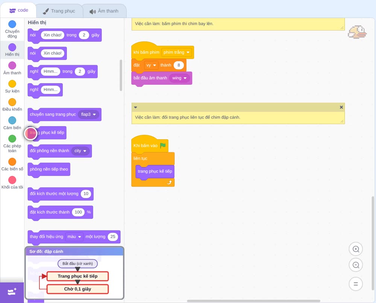Click the workspace horizontal scrollbar
Screen dimensions: 376x303
click(253, 301)
